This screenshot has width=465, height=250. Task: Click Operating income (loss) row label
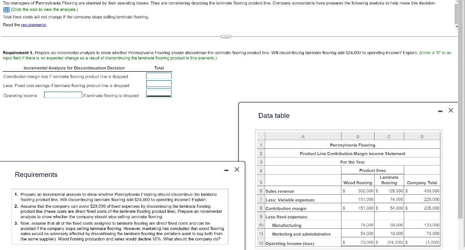point(290,244)
